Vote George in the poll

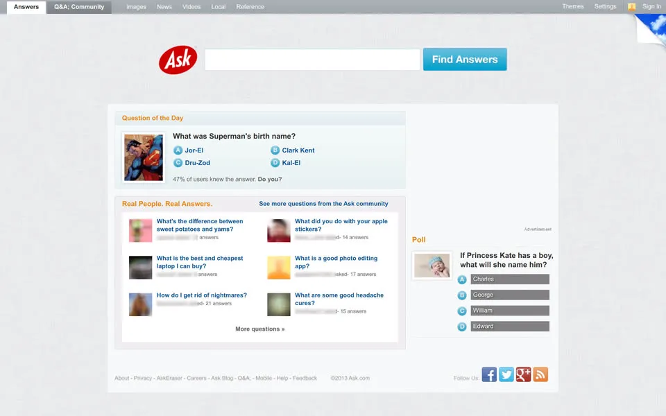click(510, 295)
